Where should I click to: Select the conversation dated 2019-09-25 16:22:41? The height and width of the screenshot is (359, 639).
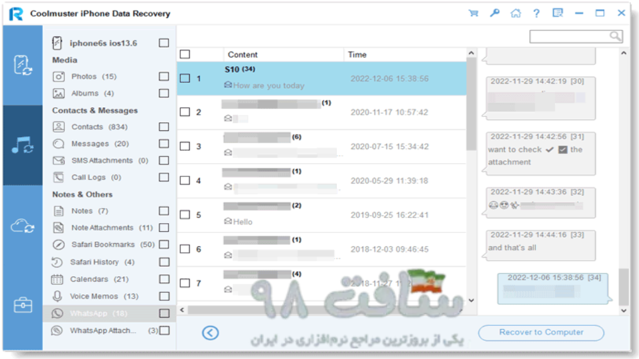click(321, 215)
